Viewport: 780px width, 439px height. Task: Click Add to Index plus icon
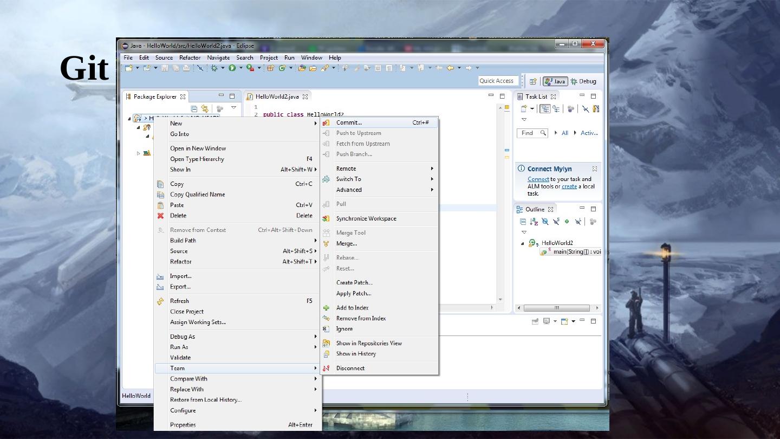326,308
